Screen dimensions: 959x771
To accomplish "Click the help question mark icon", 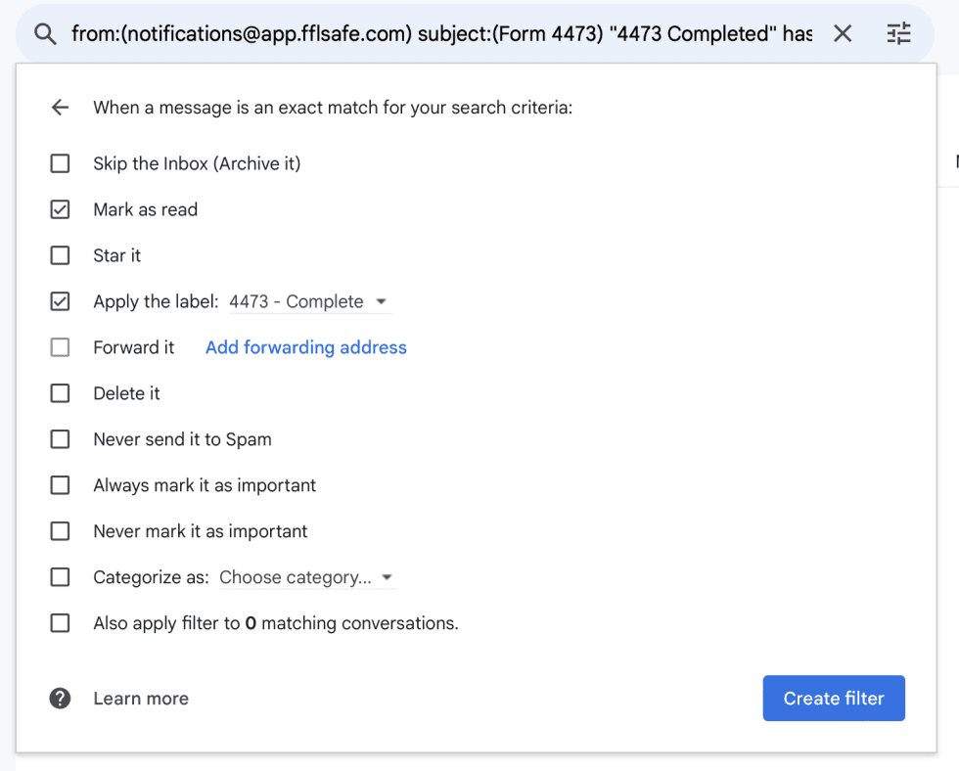I will [61, 699].
